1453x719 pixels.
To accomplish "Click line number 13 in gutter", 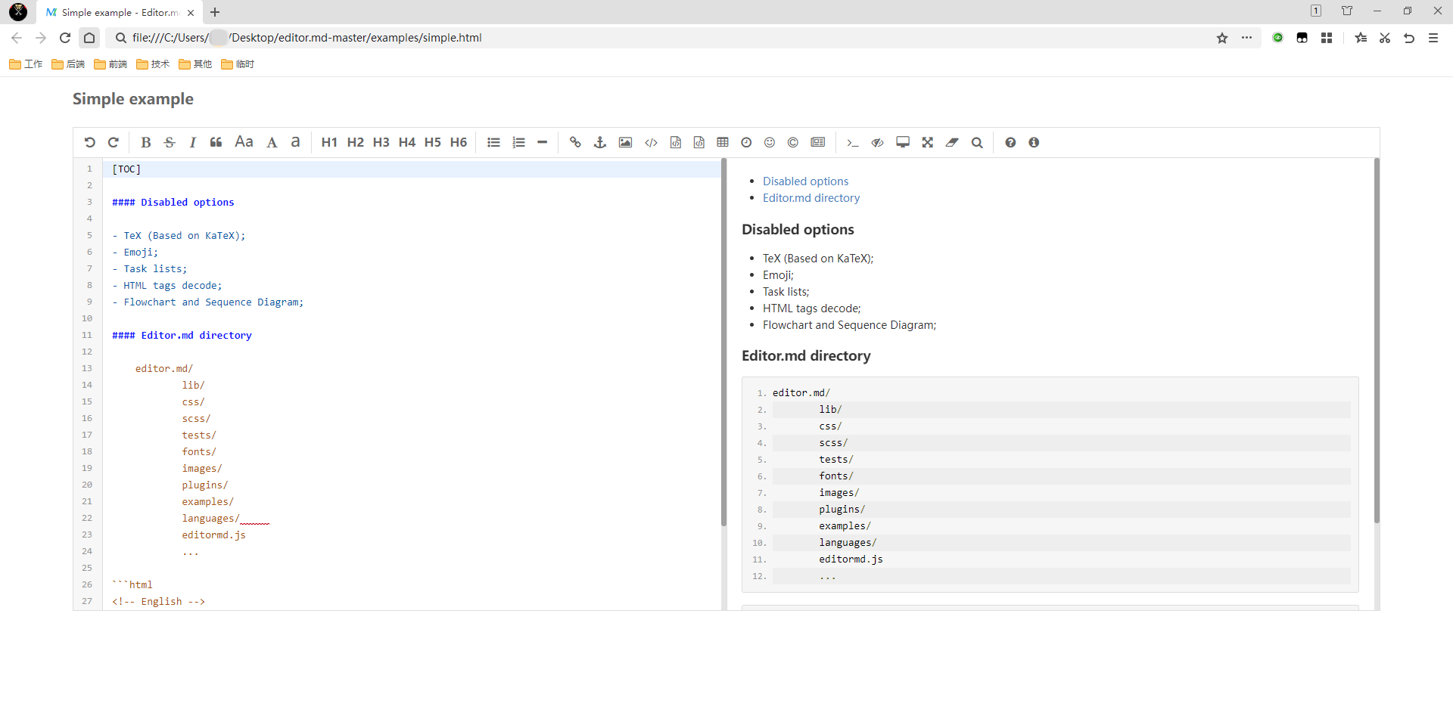I will 87,369.
